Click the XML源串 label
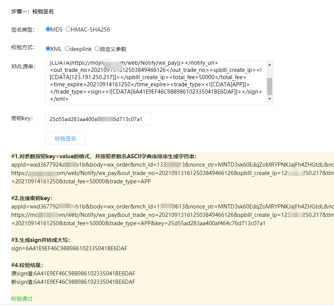Screen dimensions: 334x307 tap(23, 67)
